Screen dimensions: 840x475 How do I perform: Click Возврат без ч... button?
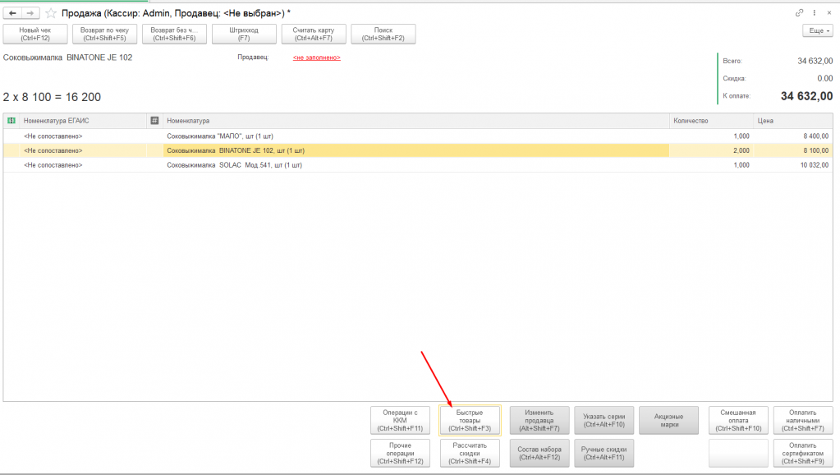pos(174,34)
